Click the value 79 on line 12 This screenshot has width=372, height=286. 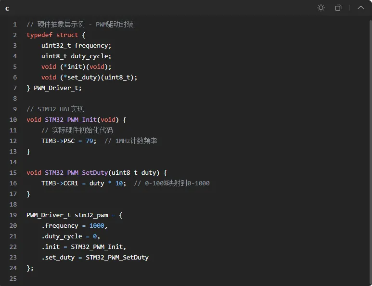pyautogui.click(x=89, y=141)
